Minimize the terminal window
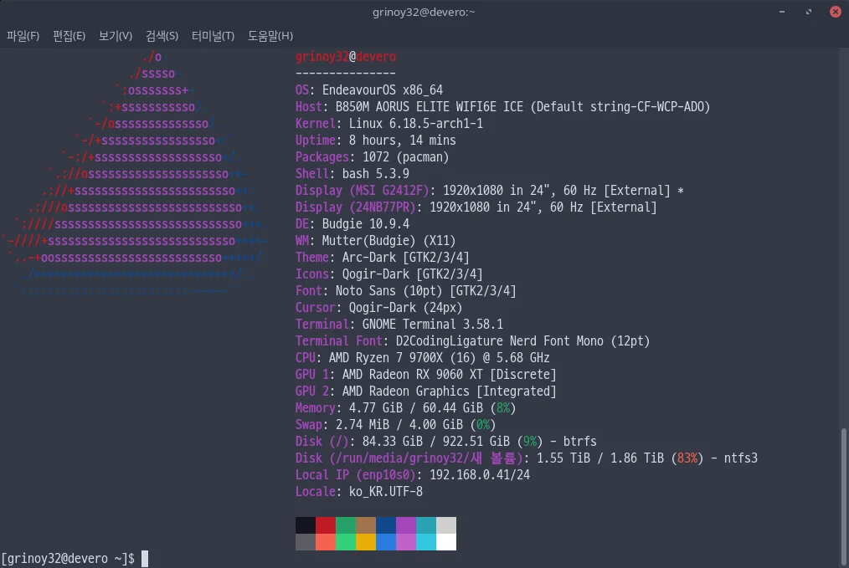The width and height of the screenshot is (849, 568). coord(784,12)
